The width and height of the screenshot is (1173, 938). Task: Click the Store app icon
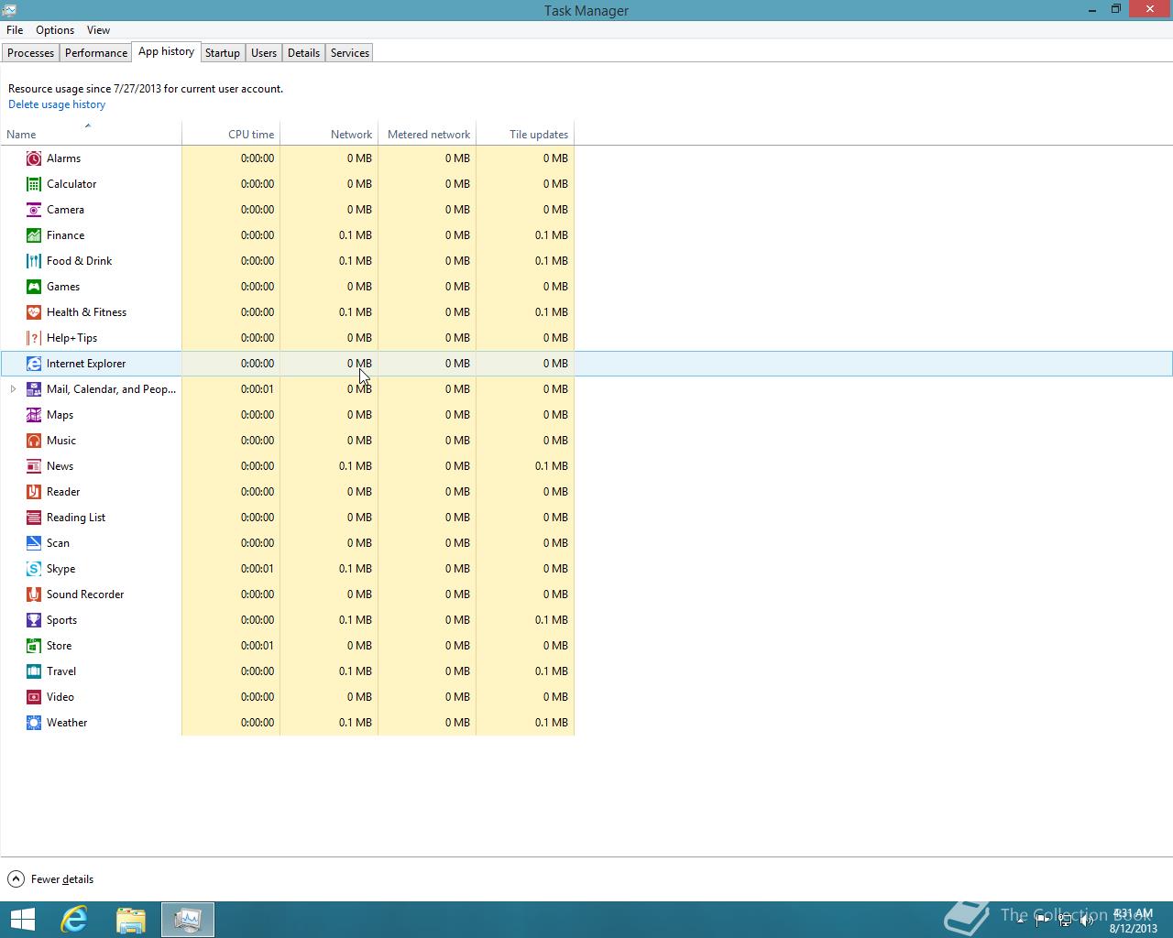point(34,646)
